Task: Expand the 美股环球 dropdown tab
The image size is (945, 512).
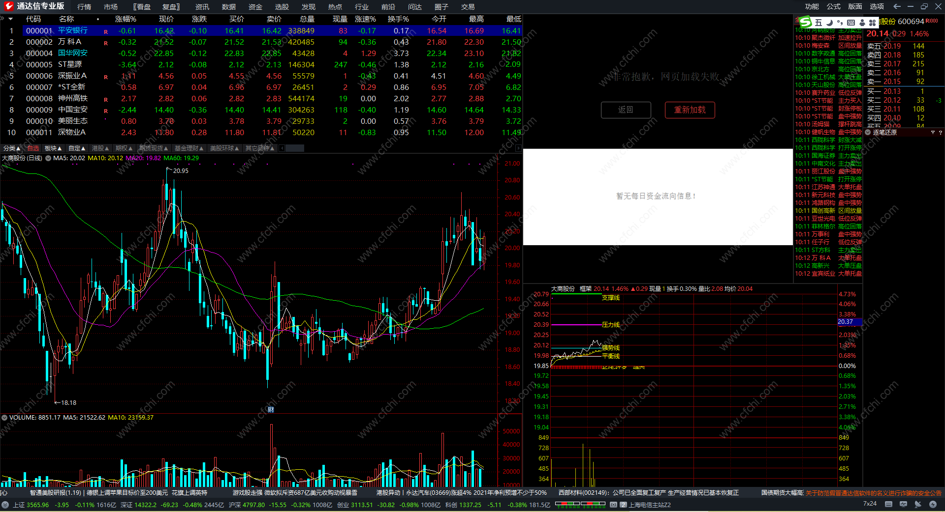Action: tap(224, 148)
